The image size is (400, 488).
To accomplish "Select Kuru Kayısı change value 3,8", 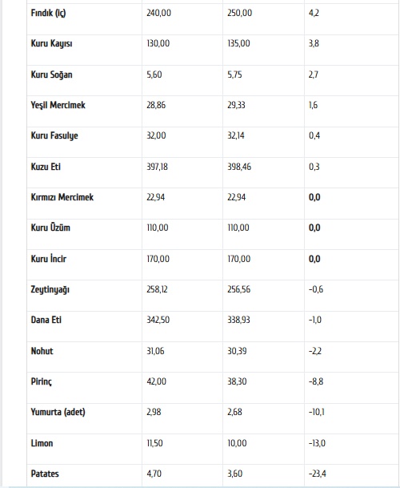I will pos(314,43).
